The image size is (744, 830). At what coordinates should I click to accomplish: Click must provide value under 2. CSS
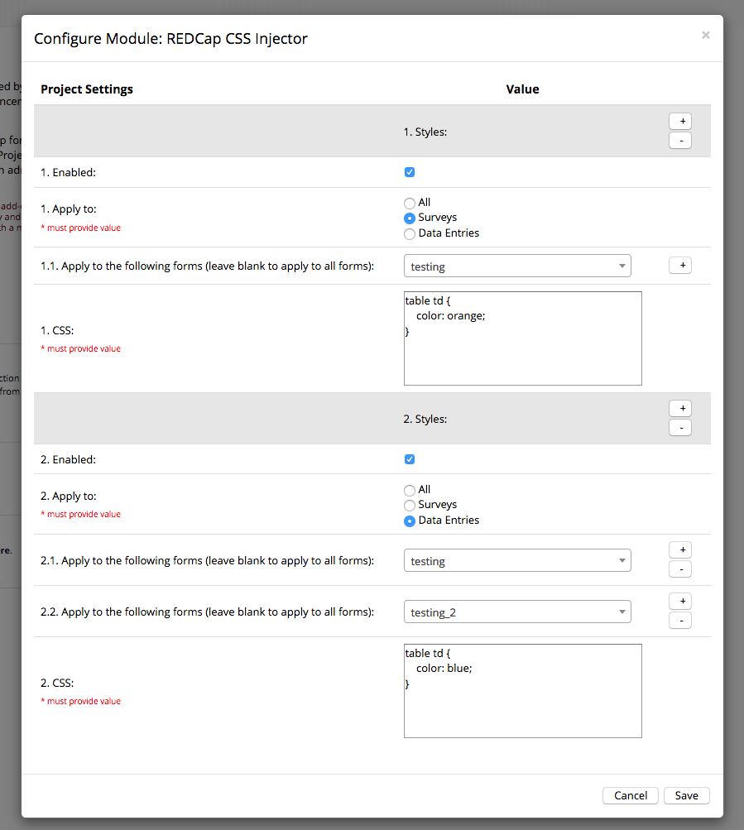click(x=81, y=701)
